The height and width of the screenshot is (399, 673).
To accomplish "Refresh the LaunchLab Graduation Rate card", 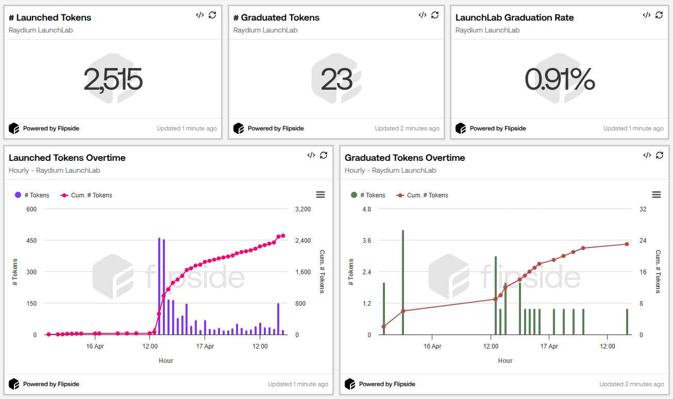I will (659, 15).
